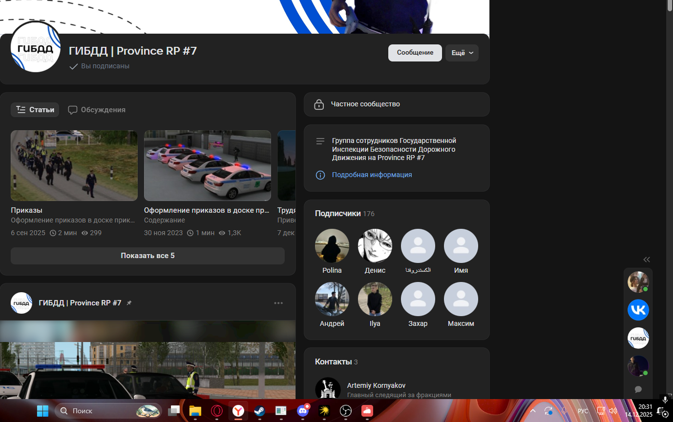Open subscriber Ilya's avatar
The width and height of the screenshot is (673, 422).
(375, 299)
